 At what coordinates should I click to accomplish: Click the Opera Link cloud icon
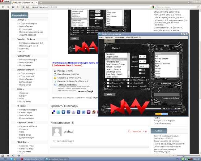pyautogui.click(x=8, y=155)
